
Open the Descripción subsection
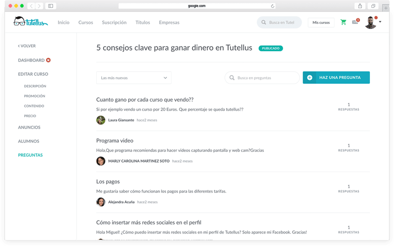[x=35, y=86]
